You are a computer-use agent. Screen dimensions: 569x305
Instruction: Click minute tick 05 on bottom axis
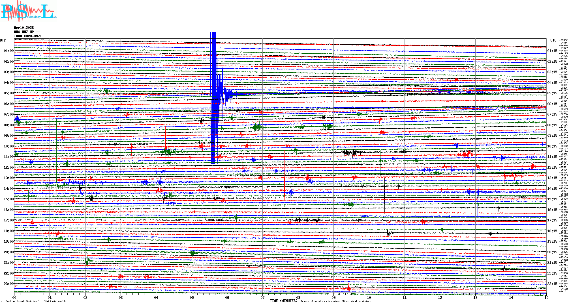pos(192,297)
